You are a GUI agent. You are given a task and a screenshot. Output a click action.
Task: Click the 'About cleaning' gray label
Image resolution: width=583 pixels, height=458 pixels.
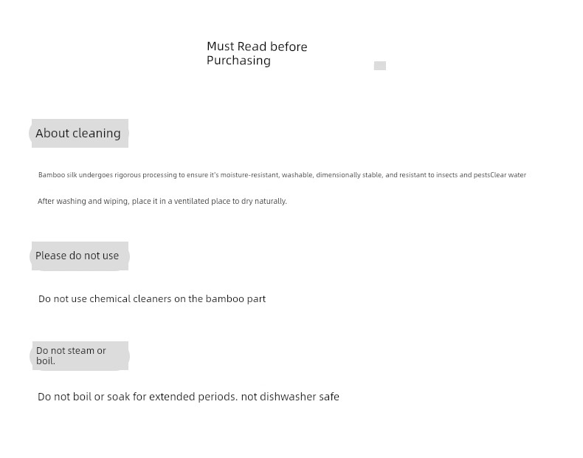pos(79,133)
